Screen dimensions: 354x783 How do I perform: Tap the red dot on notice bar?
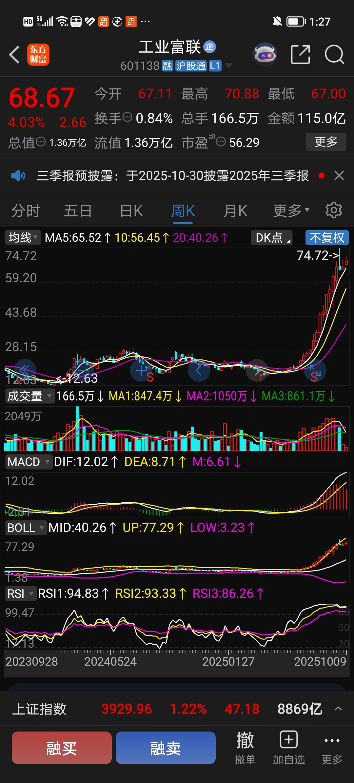(322, 176)
